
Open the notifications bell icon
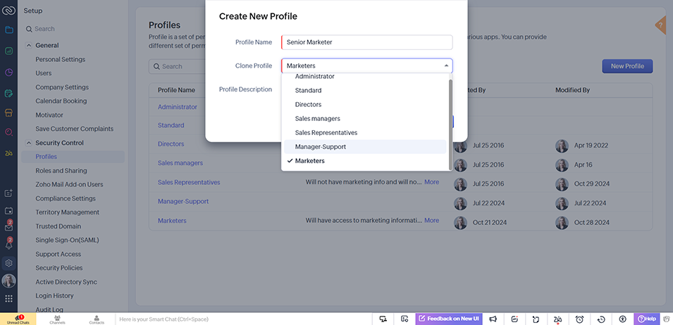(8, 245)
